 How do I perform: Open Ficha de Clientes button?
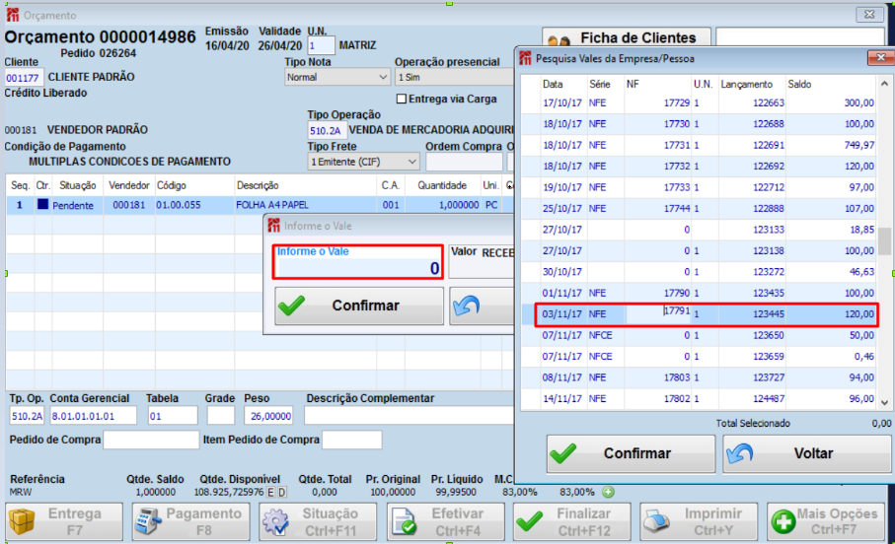627,37
